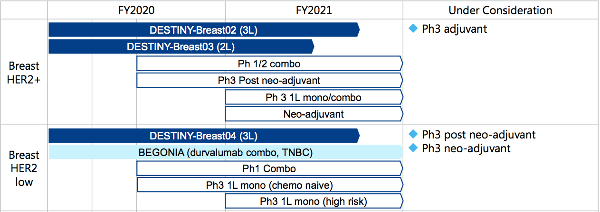Select the Ph3 1L mono (chemo naive) bar

[x=269, y=185]
